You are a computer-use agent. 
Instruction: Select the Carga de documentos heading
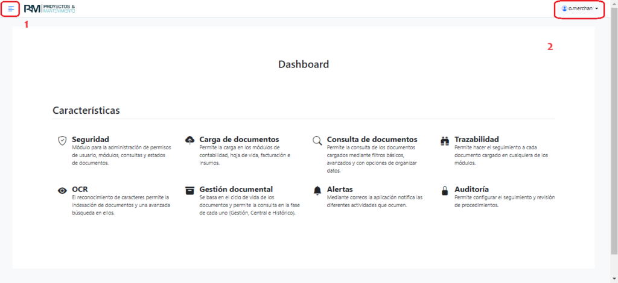click(x=239, y=139)
